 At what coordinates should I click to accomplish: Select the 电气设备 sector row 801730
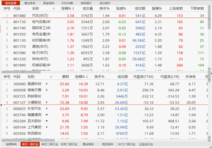104,22
